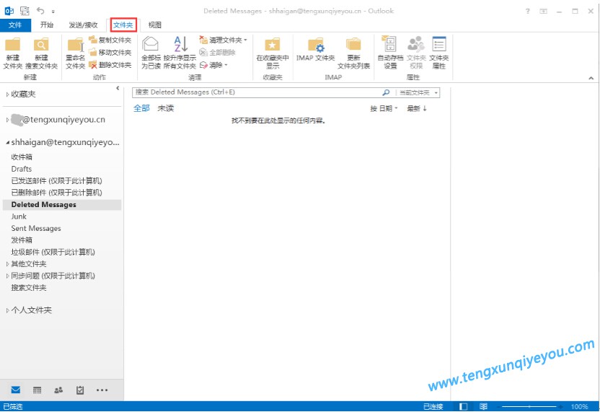Click Outlook icon in title bar
600x412 pixels.
(9, 11)
